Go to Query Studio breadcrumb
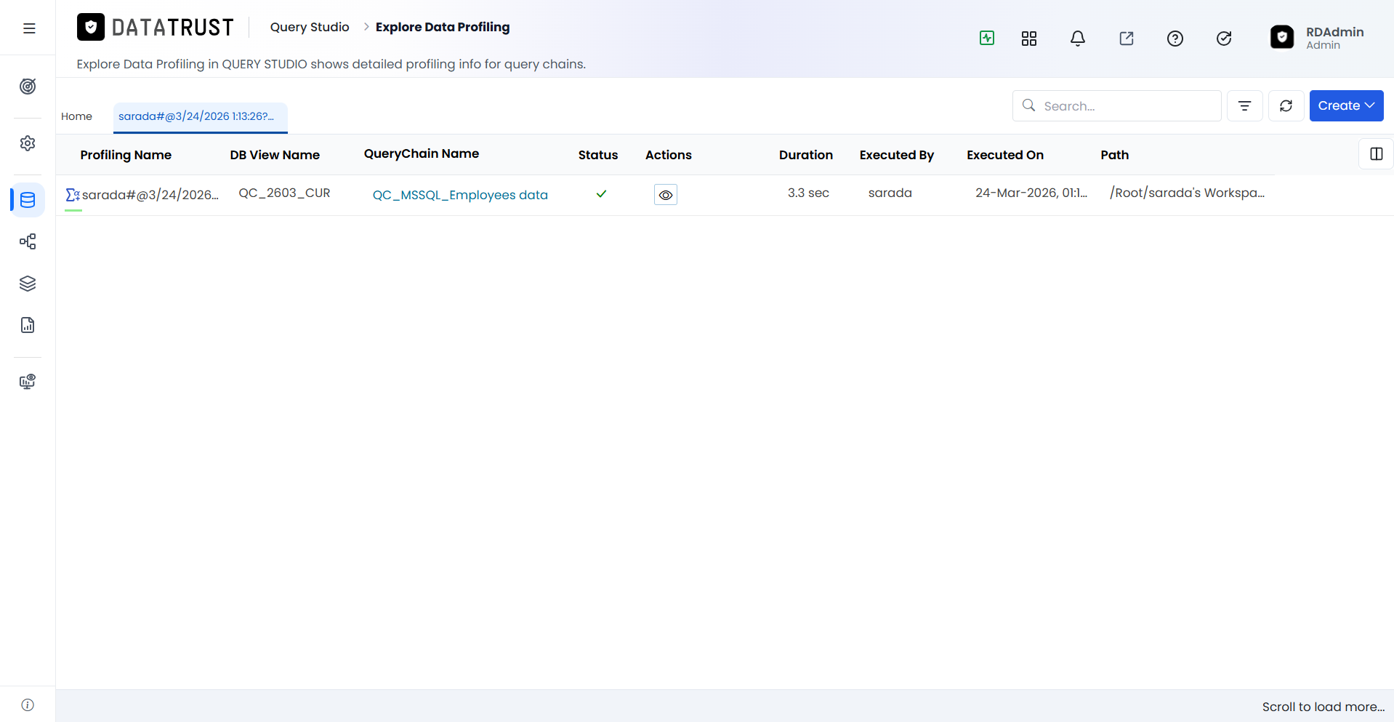This screenshot has height=722, width=1394. (310, 27)
